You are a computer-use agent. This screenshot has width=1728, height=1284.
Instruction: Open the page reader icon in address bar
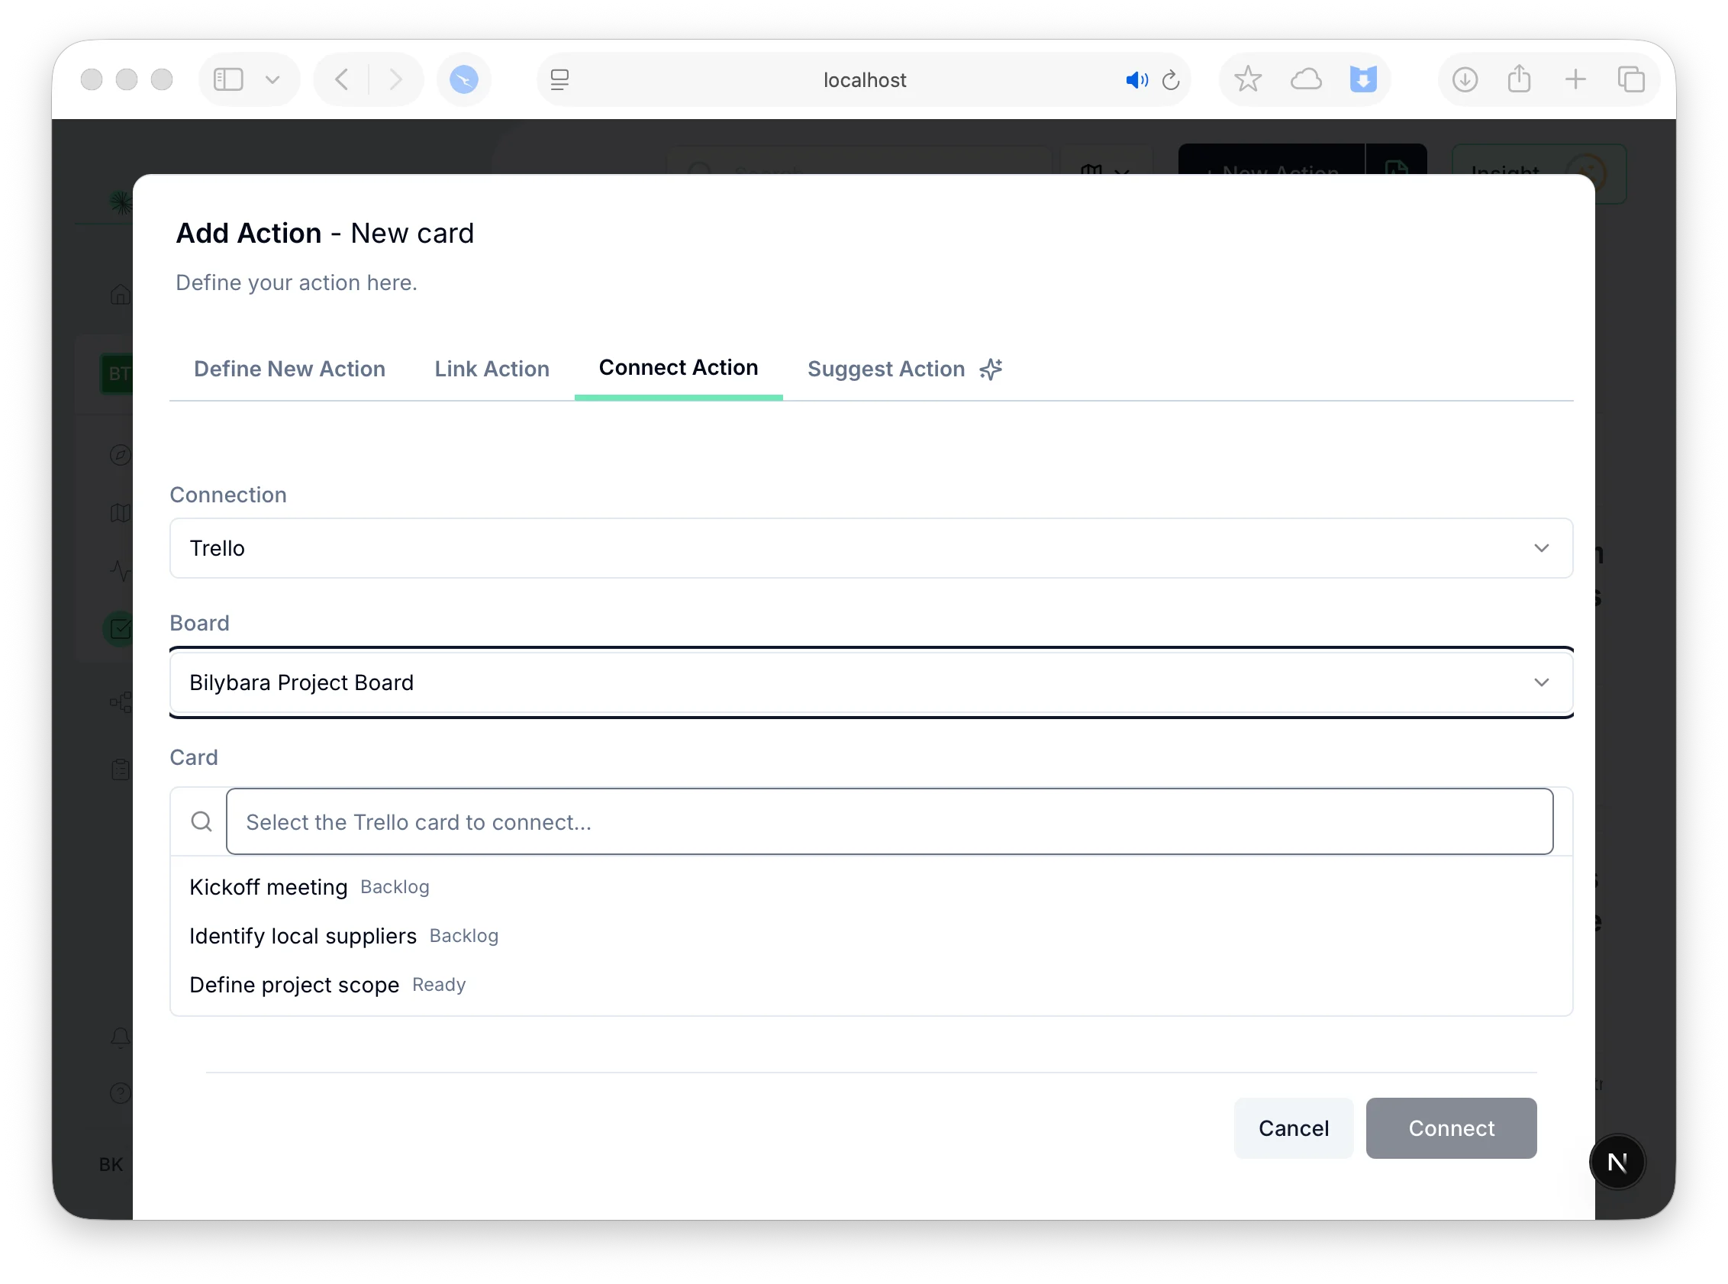pyautogui.click(x=559, y=79)
